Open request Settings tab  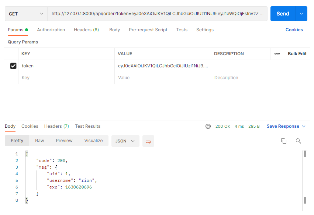tap(205, 30)
